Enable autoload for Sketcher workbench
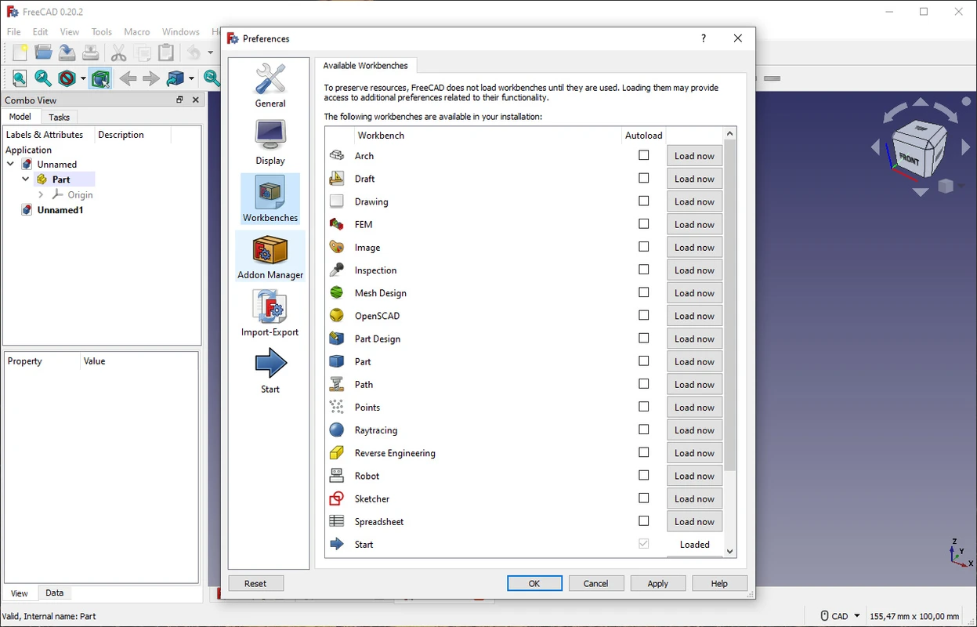 (x=644, y=498)
